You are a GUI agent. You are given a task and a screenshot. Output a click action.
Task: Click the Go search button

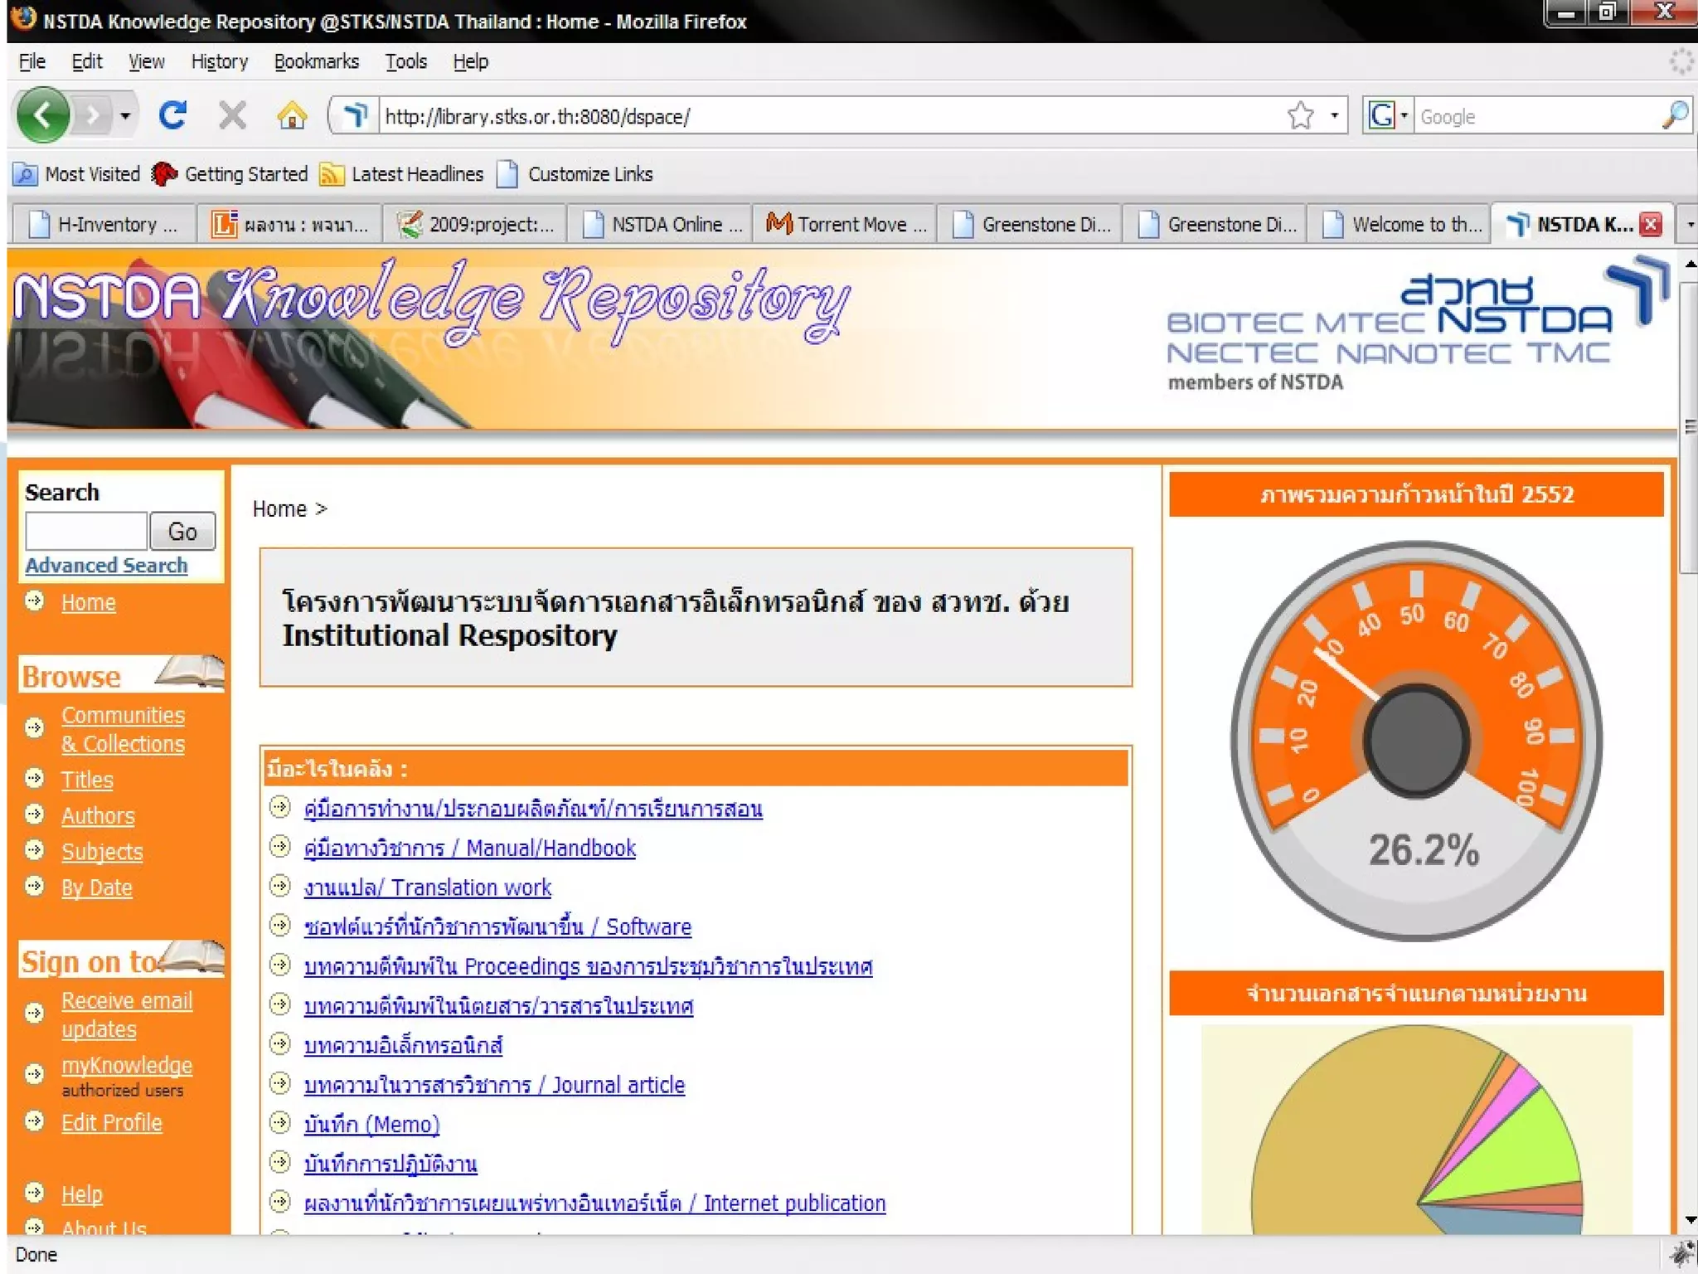coord(182,531)
